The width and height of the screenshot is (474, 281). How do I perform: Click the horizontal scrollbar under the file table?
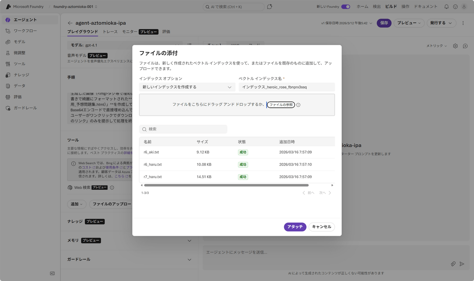(x=226, y=185)
